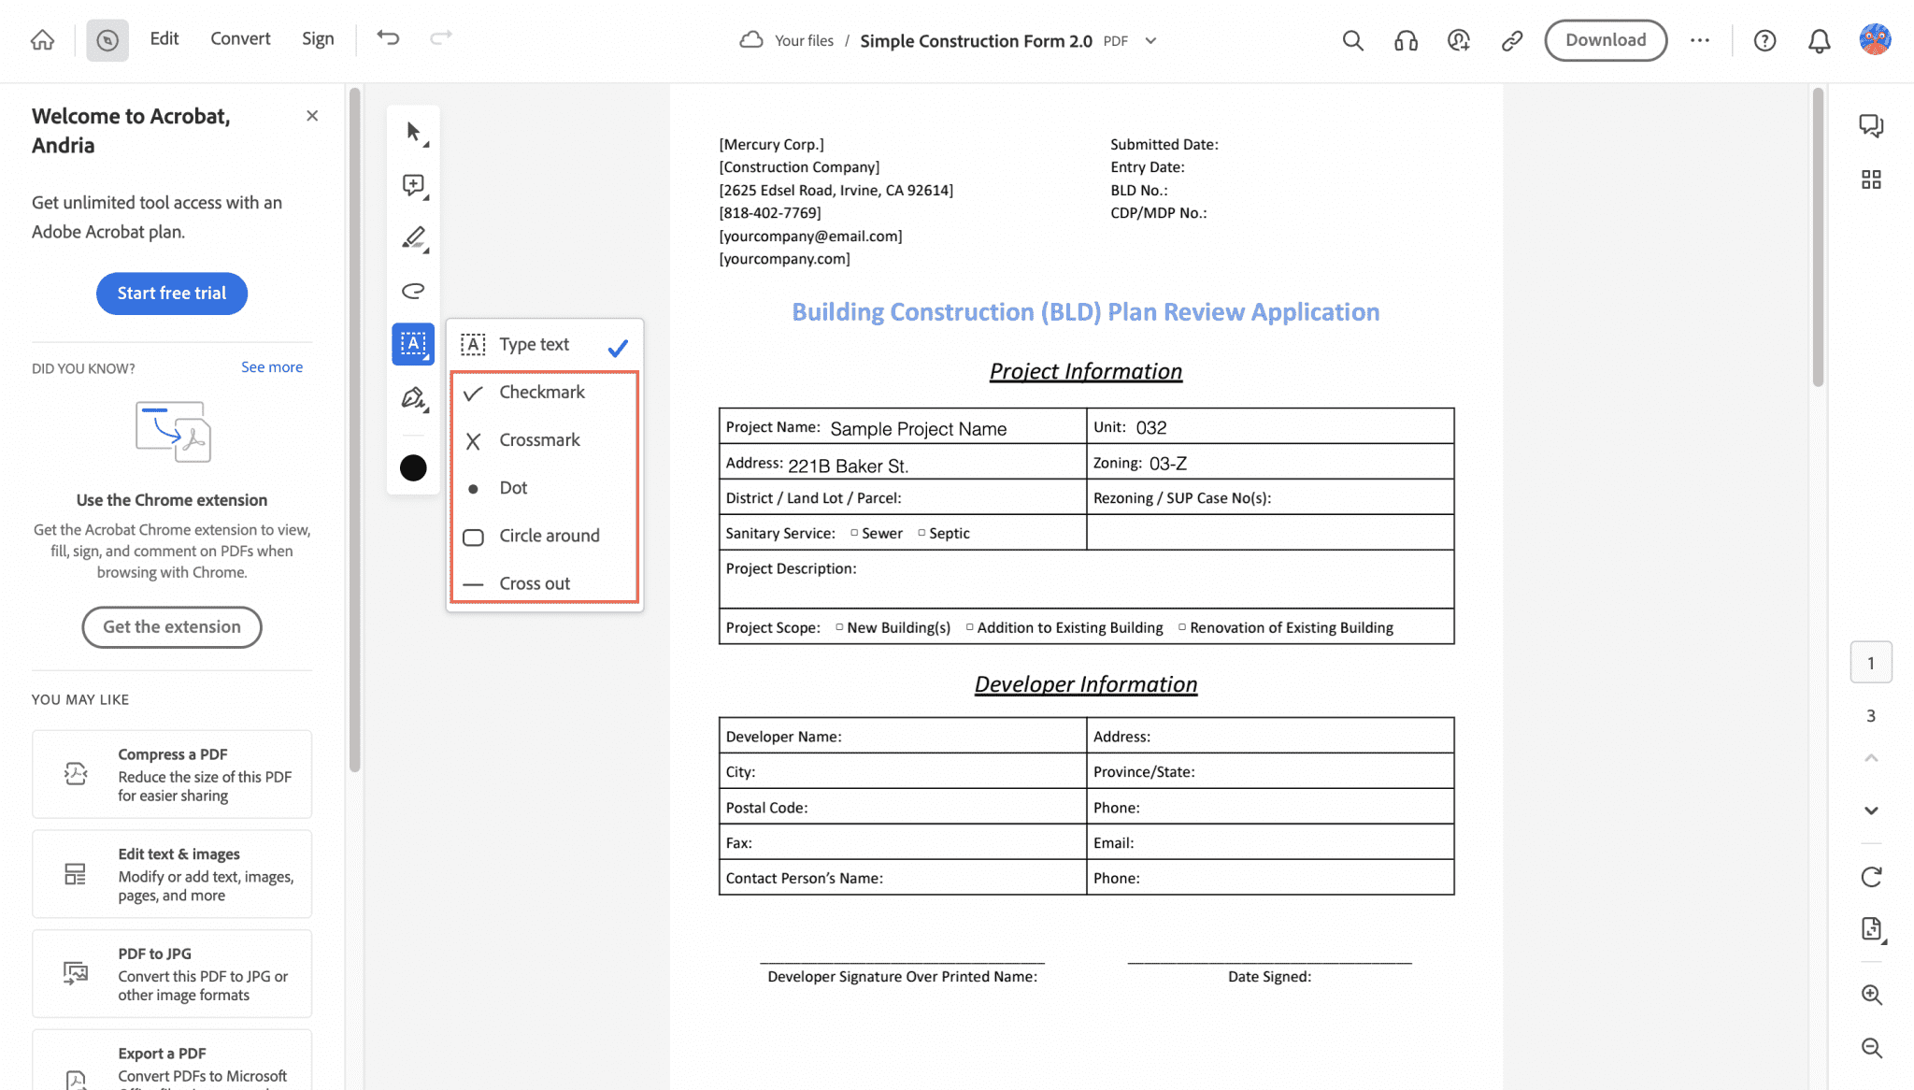Click the page number input field
Screen dimensions: 1914x1090
pos(1872,662)
